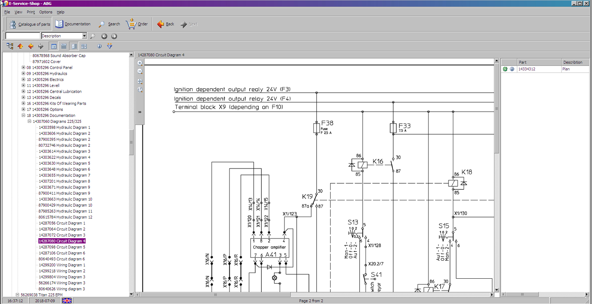Image resolution: width=592 pixels, height=304 pixels.
Task: Click the orange up arrow icon
Action: [20, 46]
